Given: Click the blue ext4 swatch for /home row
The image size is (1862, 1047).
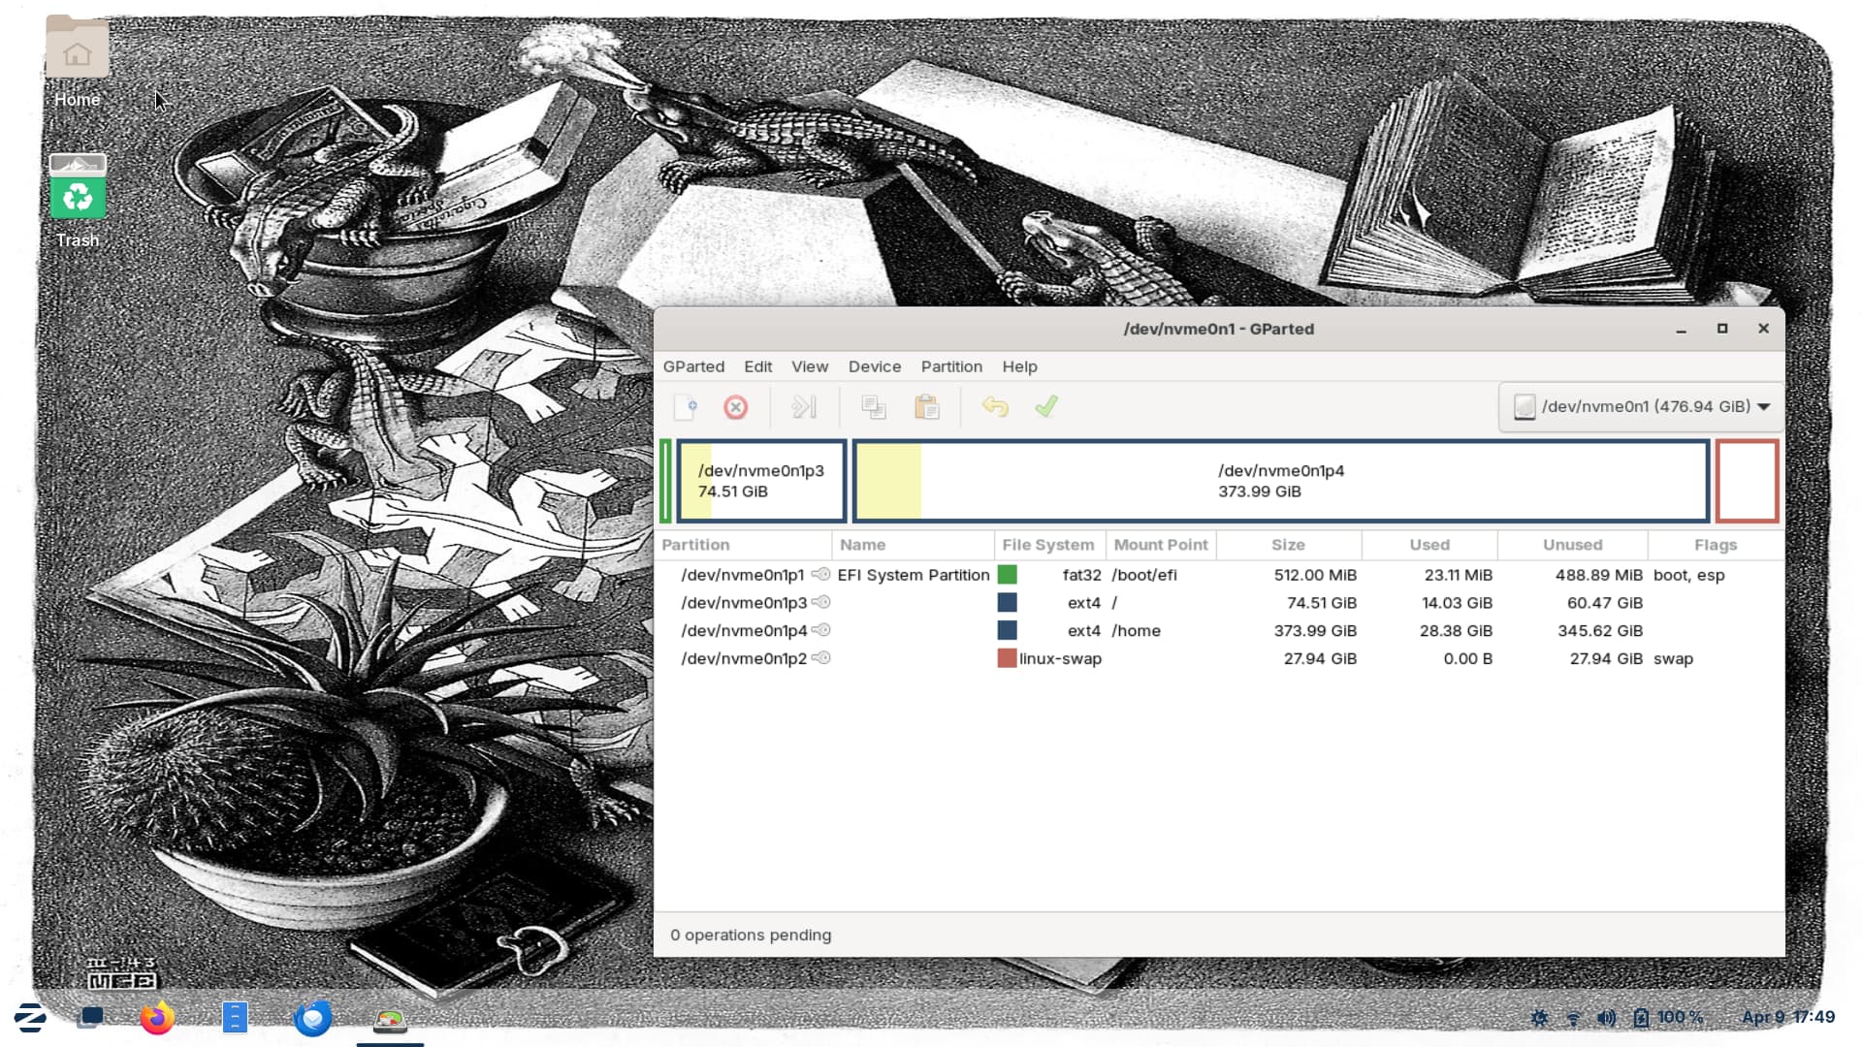Looking at the screenshot, I should 1007,630.
